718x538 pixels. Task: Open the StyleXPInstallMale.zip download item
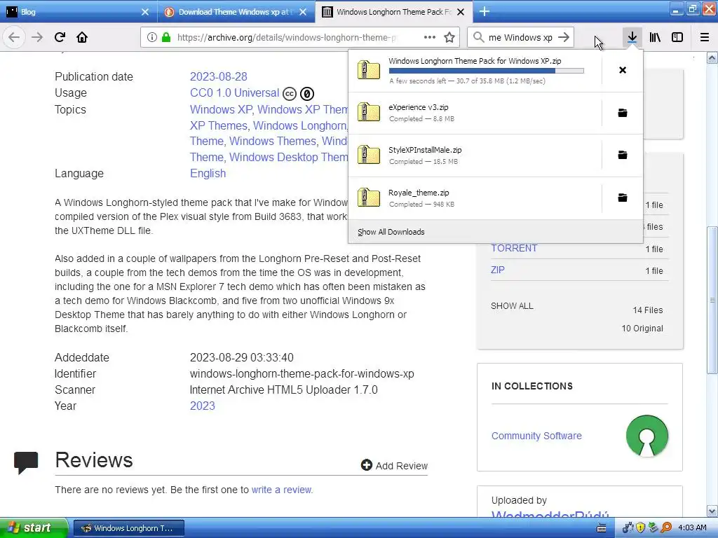(x=475, y=155)
